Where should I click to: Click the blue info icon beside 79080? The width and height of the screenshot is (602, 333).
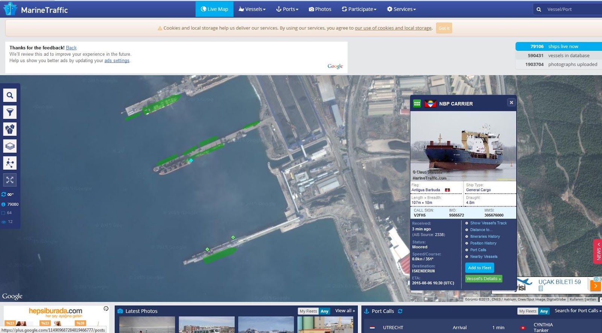3,204
